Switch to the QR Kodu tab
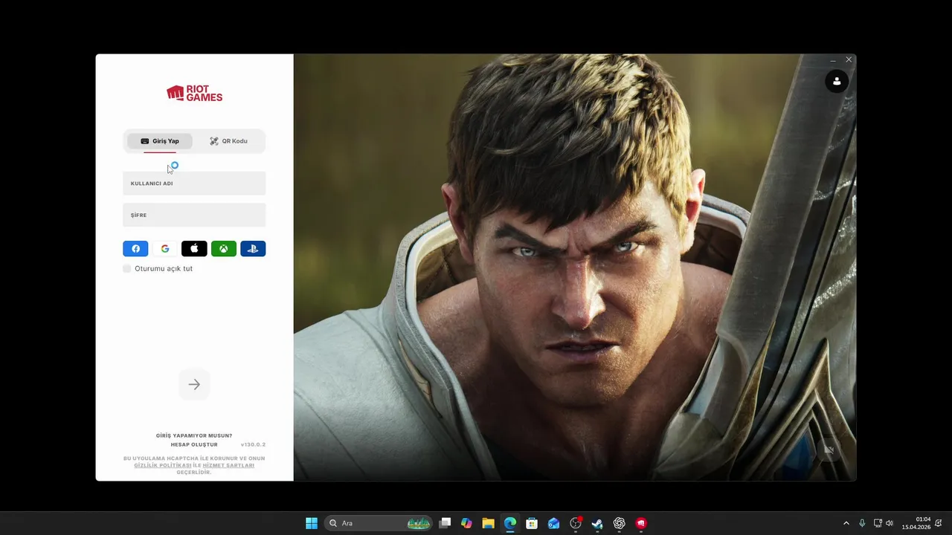The width and height of the screenshot is (952, 535). click(x=228, y=141)
